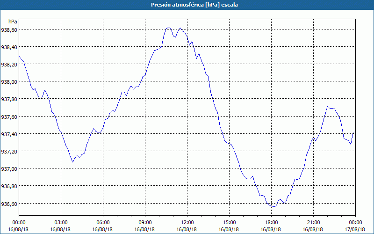374x234 pixels.
Task: Click the 06:00 time axis label
Action: [103, 223]
